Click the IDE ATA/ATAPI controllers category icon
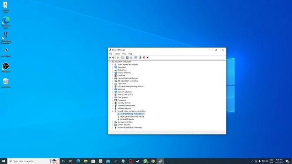Viewport: 292px width, 164px height. click(x=115, y=81)
